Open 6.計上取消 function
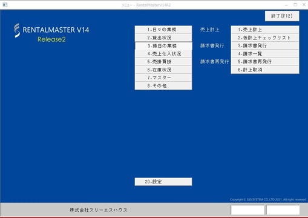The height and width of the screenshot is (218, 308). (265, 70)
